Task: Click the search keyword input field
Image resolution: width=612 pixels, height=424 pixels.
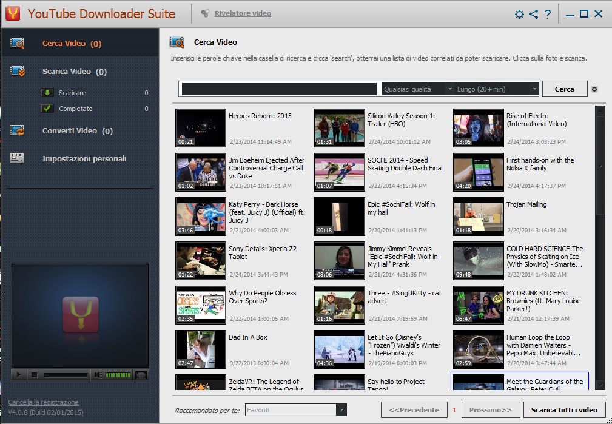Action: coord(279,89)
